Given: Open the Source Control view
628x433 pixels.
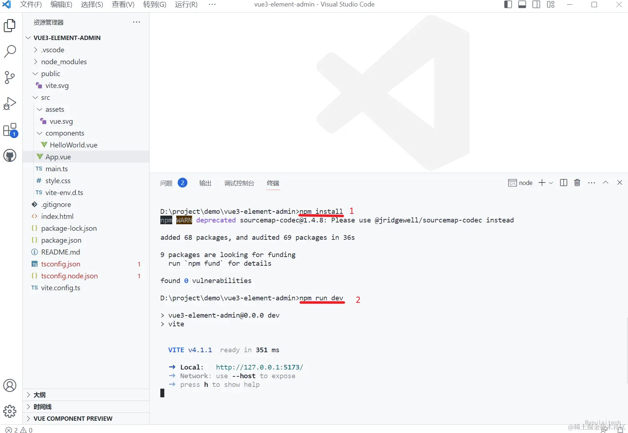Looking at the screenshot, I should (10, 78).
